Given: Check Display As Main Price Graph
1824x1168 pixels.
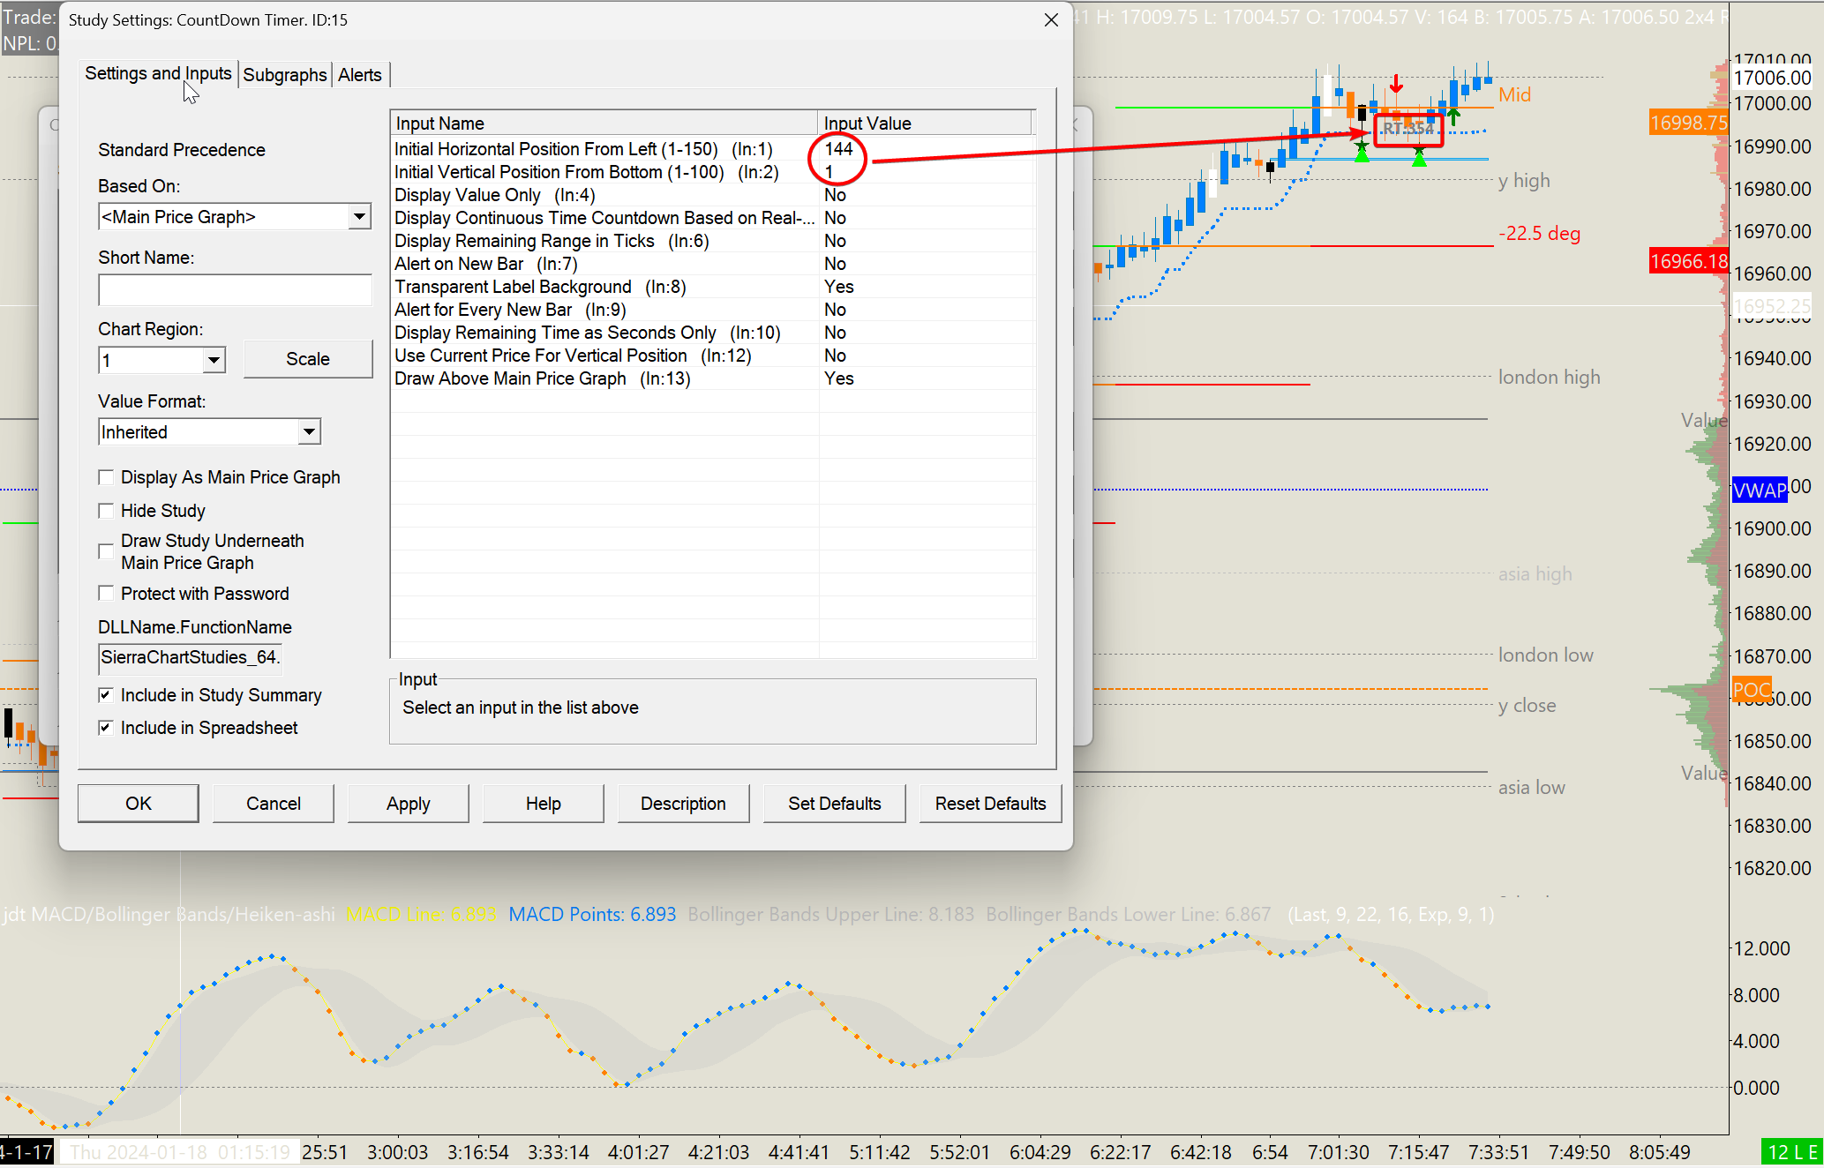Looking at the screenshot, I should 106,477.
